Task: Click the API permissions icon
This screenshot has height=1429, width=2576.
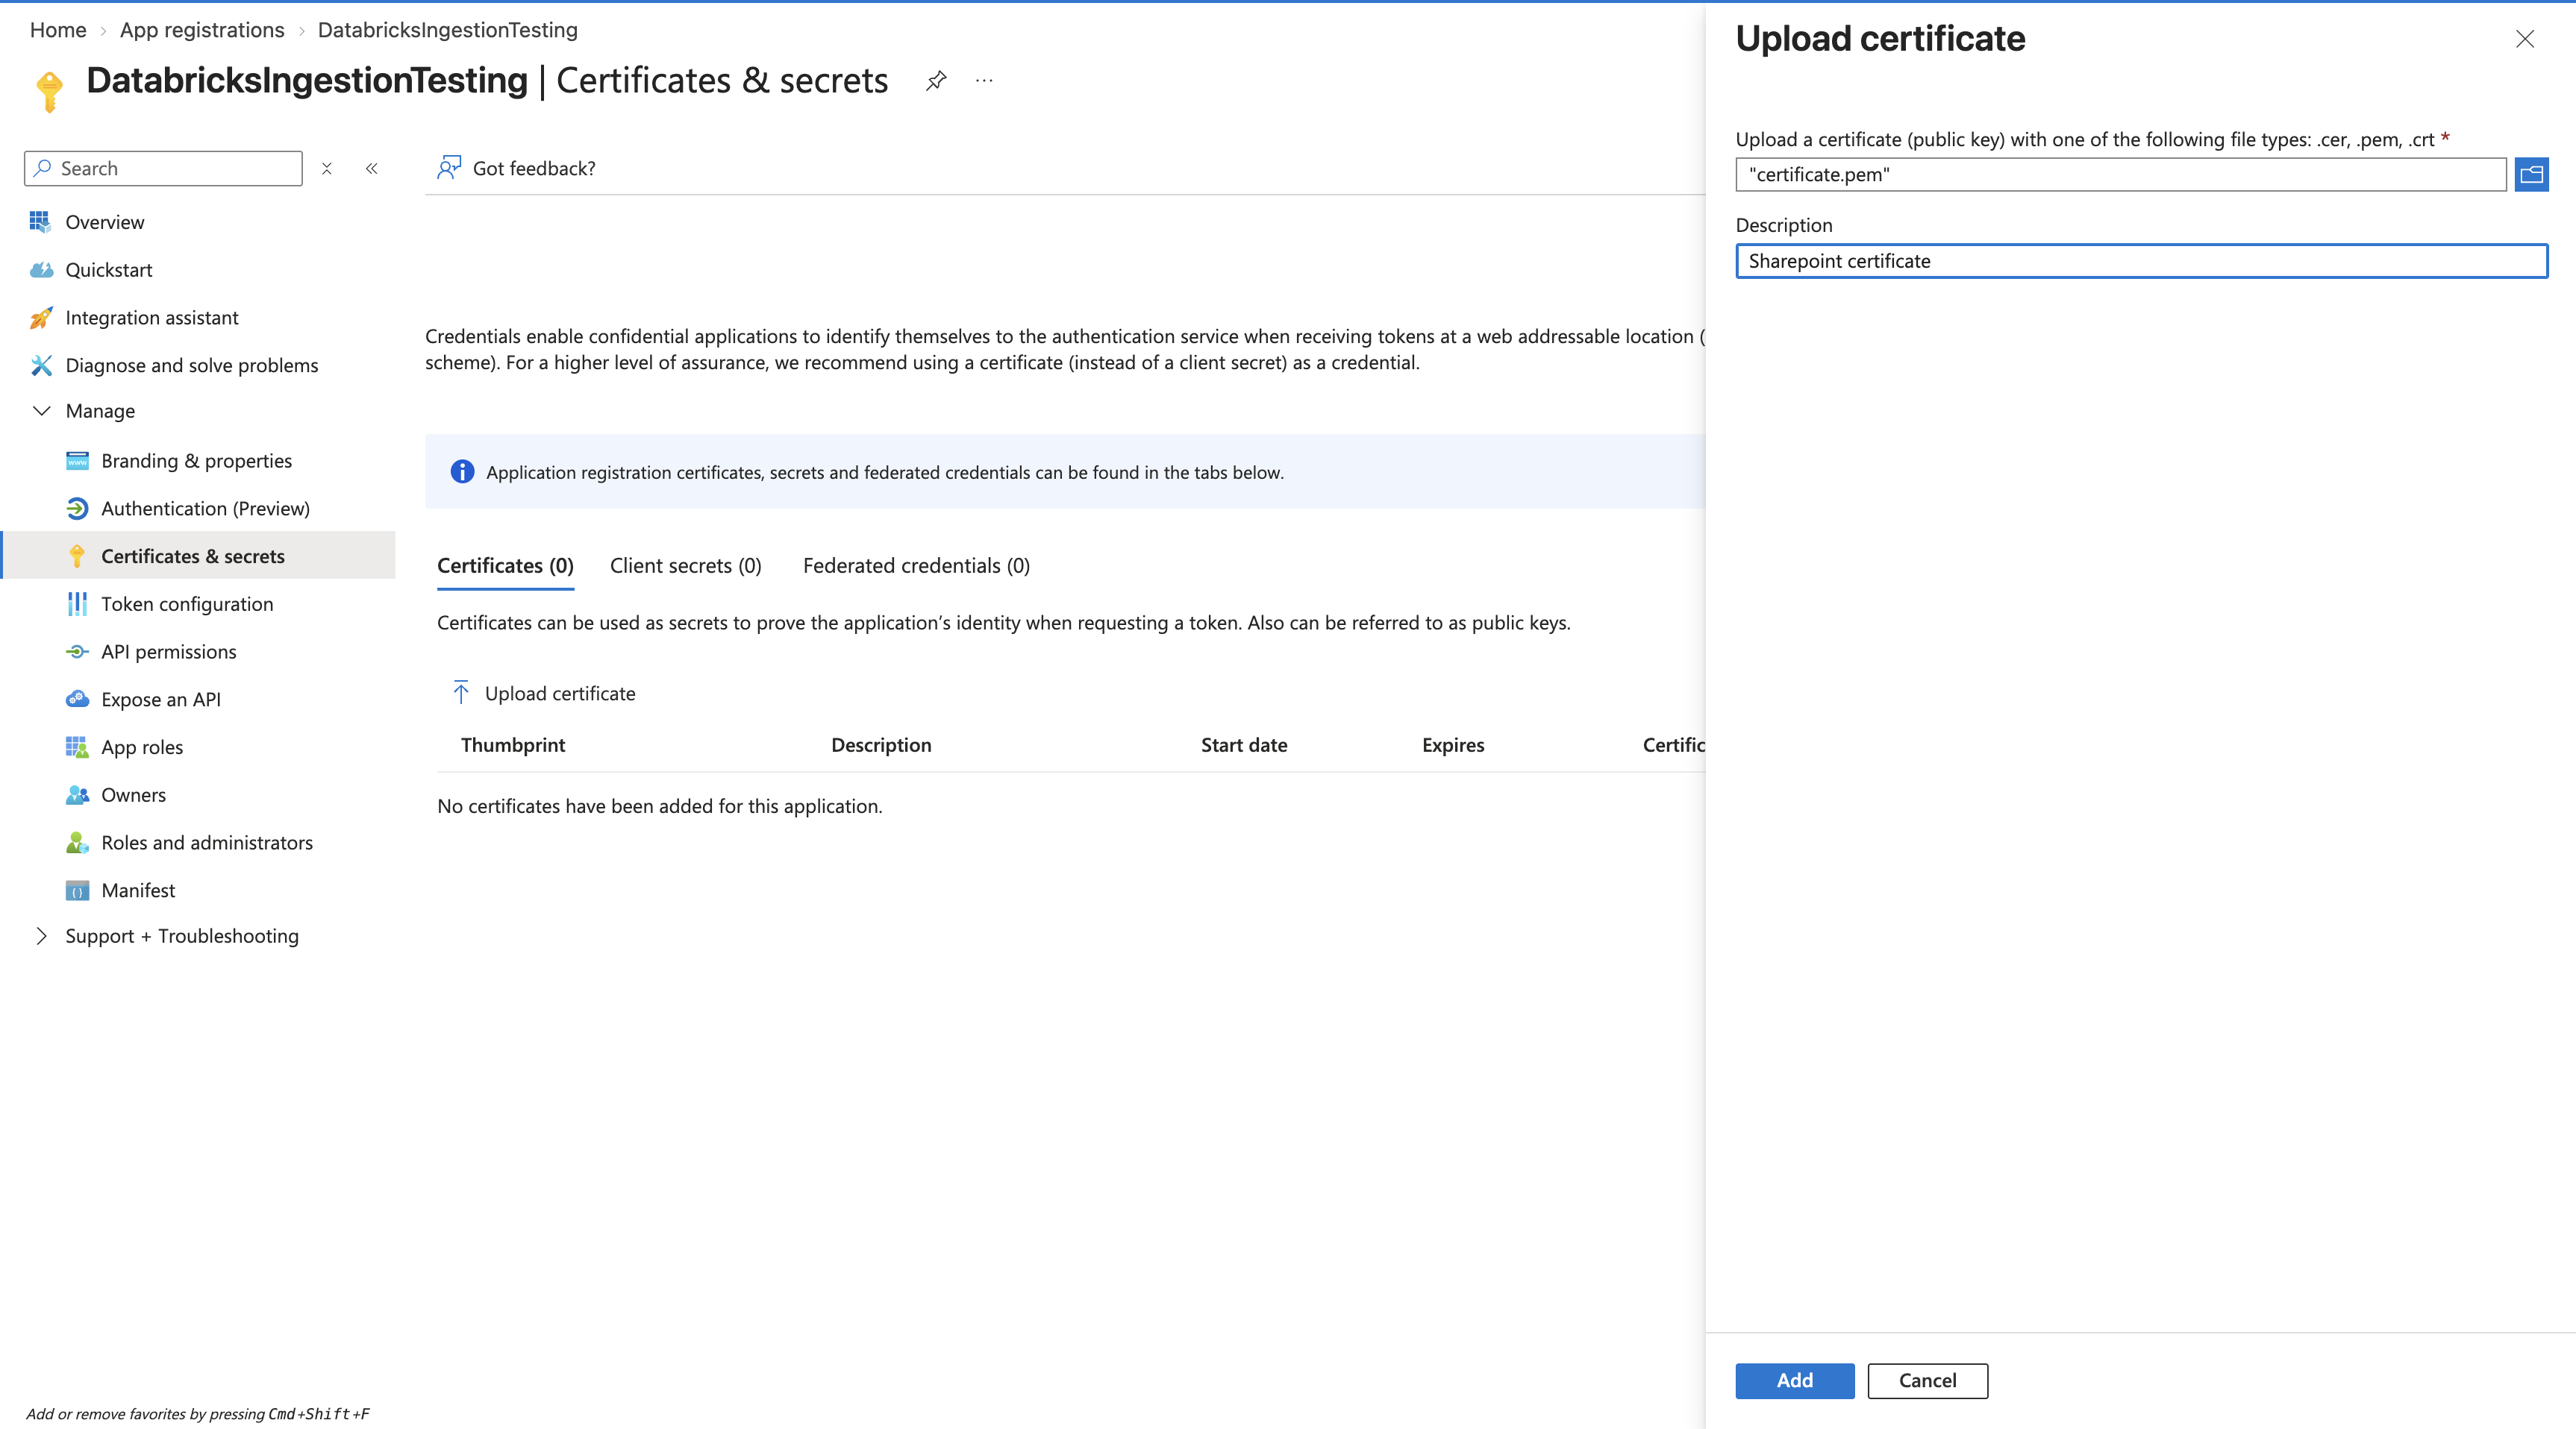Action: coord(77,652)
